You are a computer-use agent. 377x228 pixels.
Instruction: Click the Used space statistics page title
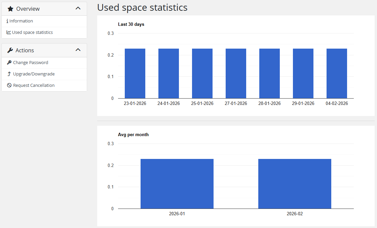pos(142,7)
